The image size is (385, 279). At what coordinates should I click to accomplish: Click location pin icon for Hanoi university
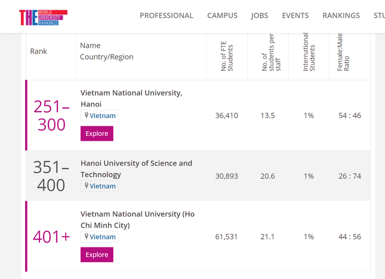87,116
